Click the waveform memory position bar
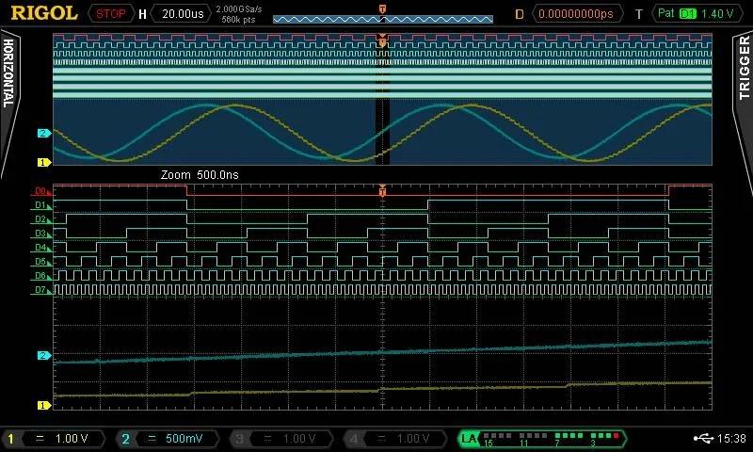753x452 pixels. click(382, 18)
